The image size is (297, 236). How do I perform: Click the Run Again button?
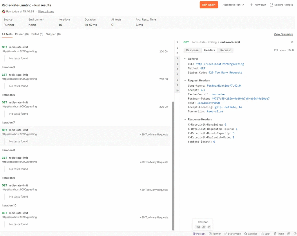[x=209, y=5]
